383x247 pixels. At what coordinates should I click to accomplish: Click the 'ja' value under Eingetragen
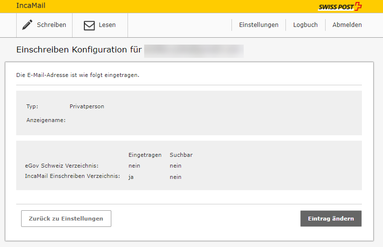131,177
